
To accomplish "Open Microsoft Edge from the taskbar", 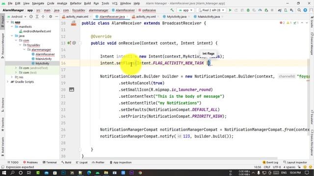I will pyautogui.click(x=89, y=173).
